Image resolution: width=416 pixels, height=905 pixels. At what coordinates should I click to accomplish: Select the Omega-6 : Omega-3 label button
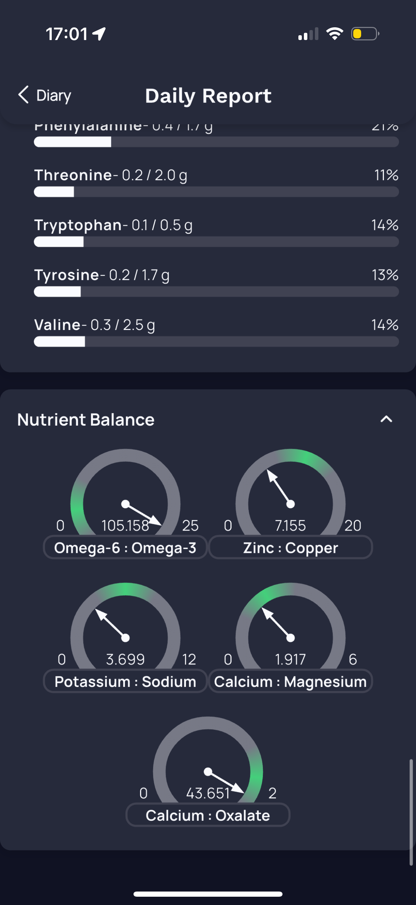click(x=125, y=548)
